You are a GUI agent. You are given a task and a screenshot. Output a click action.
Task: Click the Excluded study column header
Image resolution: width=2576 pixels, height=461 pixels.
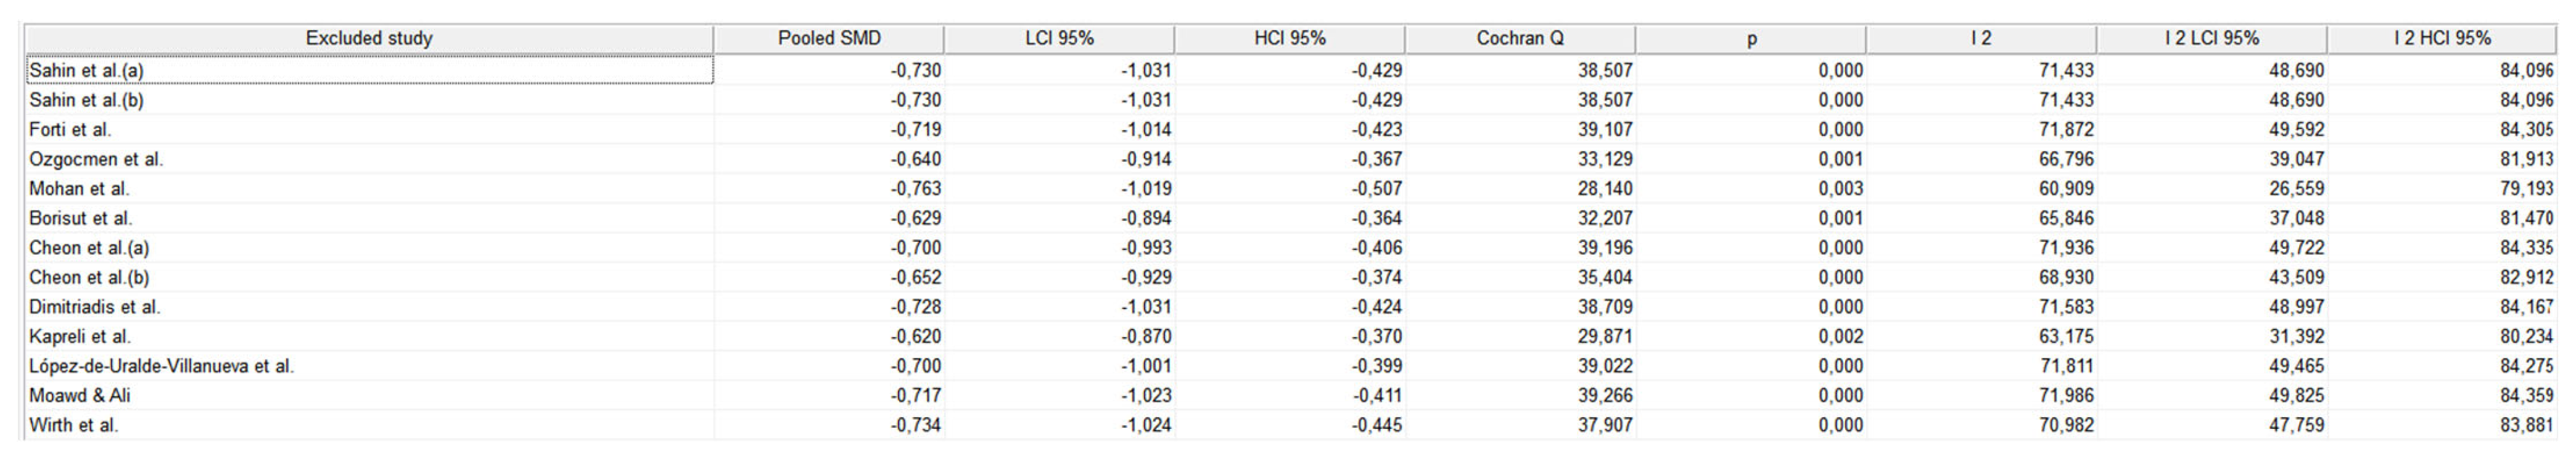click(368, 38)
